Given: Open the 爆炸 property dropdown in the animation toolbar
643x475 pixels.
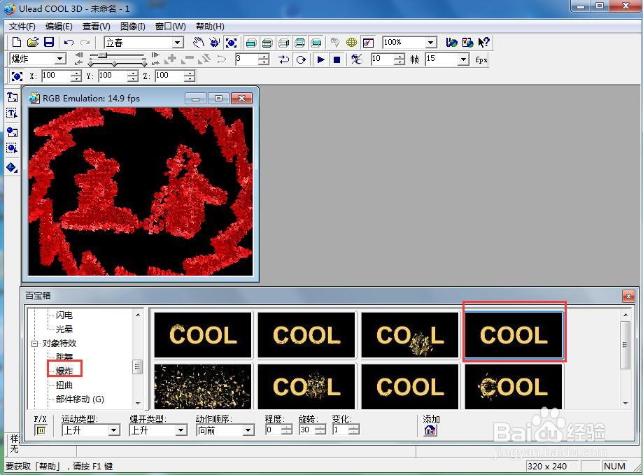Looking at the screenshot, I should pyautogui.click(x=60, y=59).
